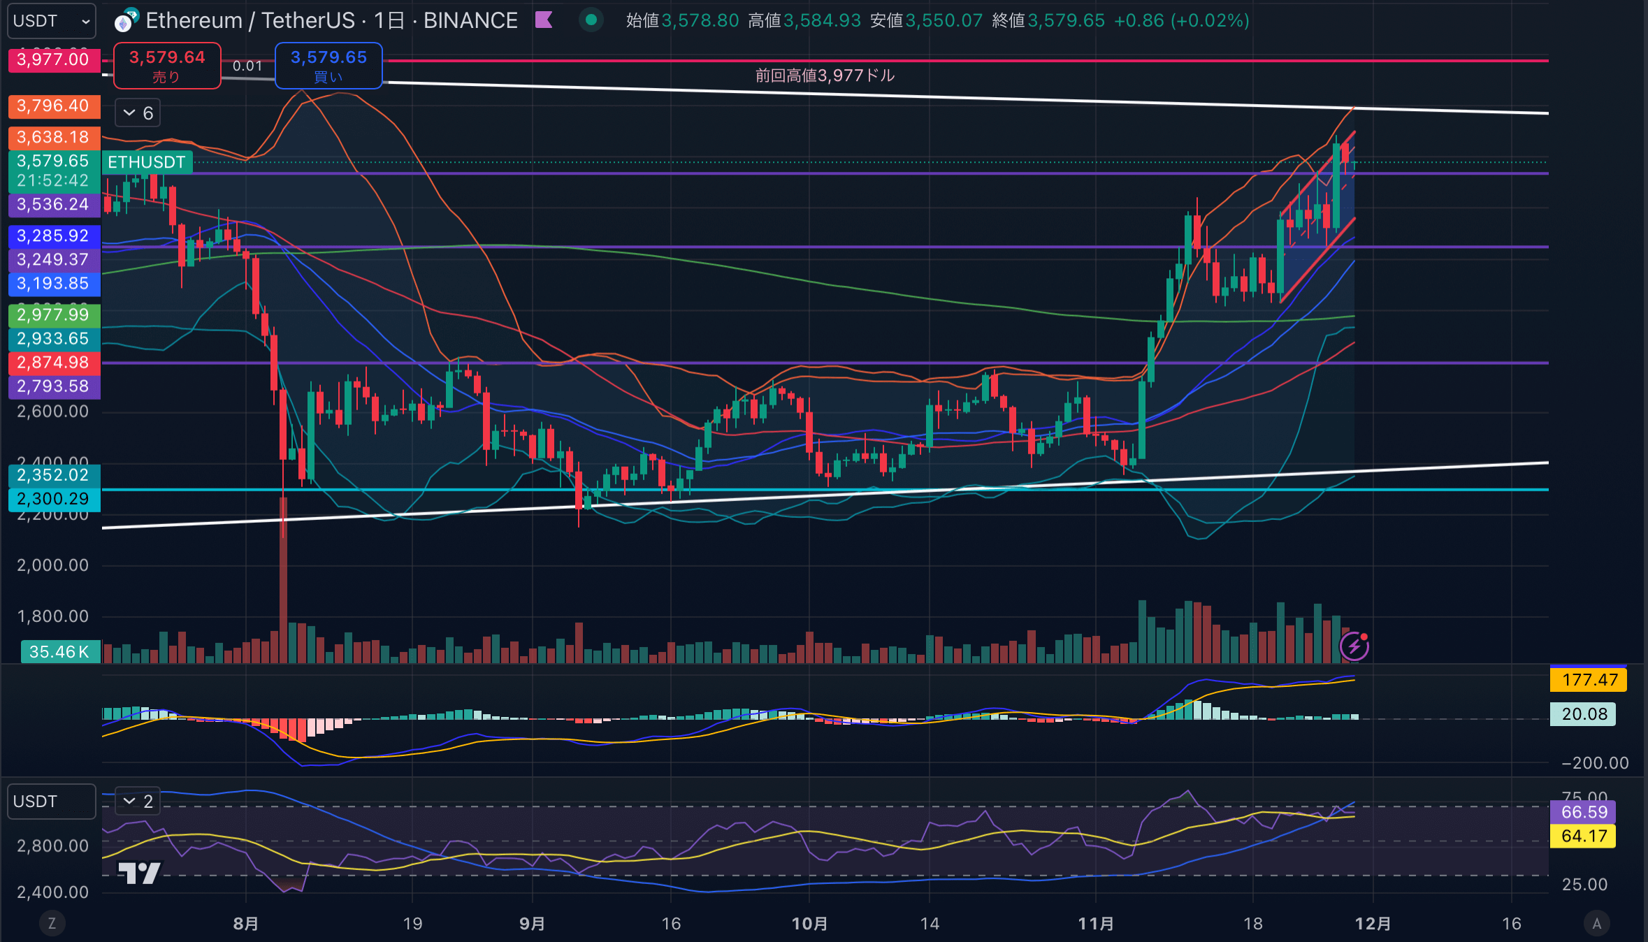The height and width of the screenshot is (942, 1648).
Task: Click the 2,977.99 green price label
Action: (x=54, y=315)
